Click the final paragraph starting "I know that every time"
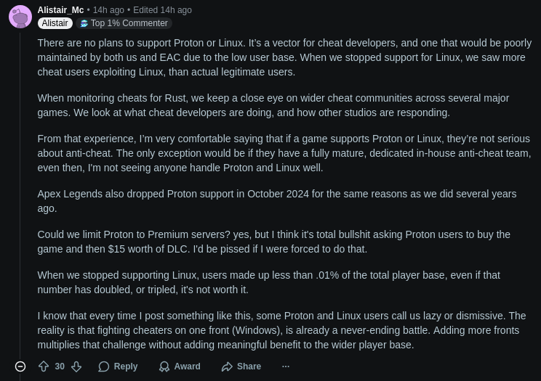Image resolution: width=541 pixels, height=381 pixels. click(281, 330)
